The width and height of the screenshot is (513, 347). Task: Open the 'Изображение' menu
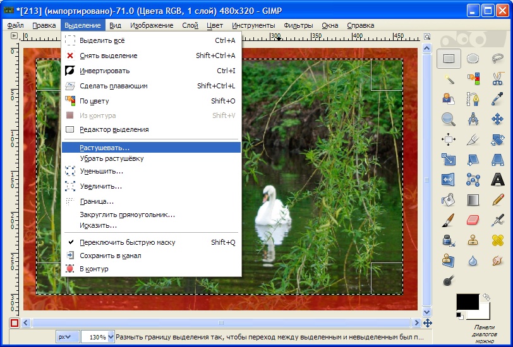click(x=152, y=25)
